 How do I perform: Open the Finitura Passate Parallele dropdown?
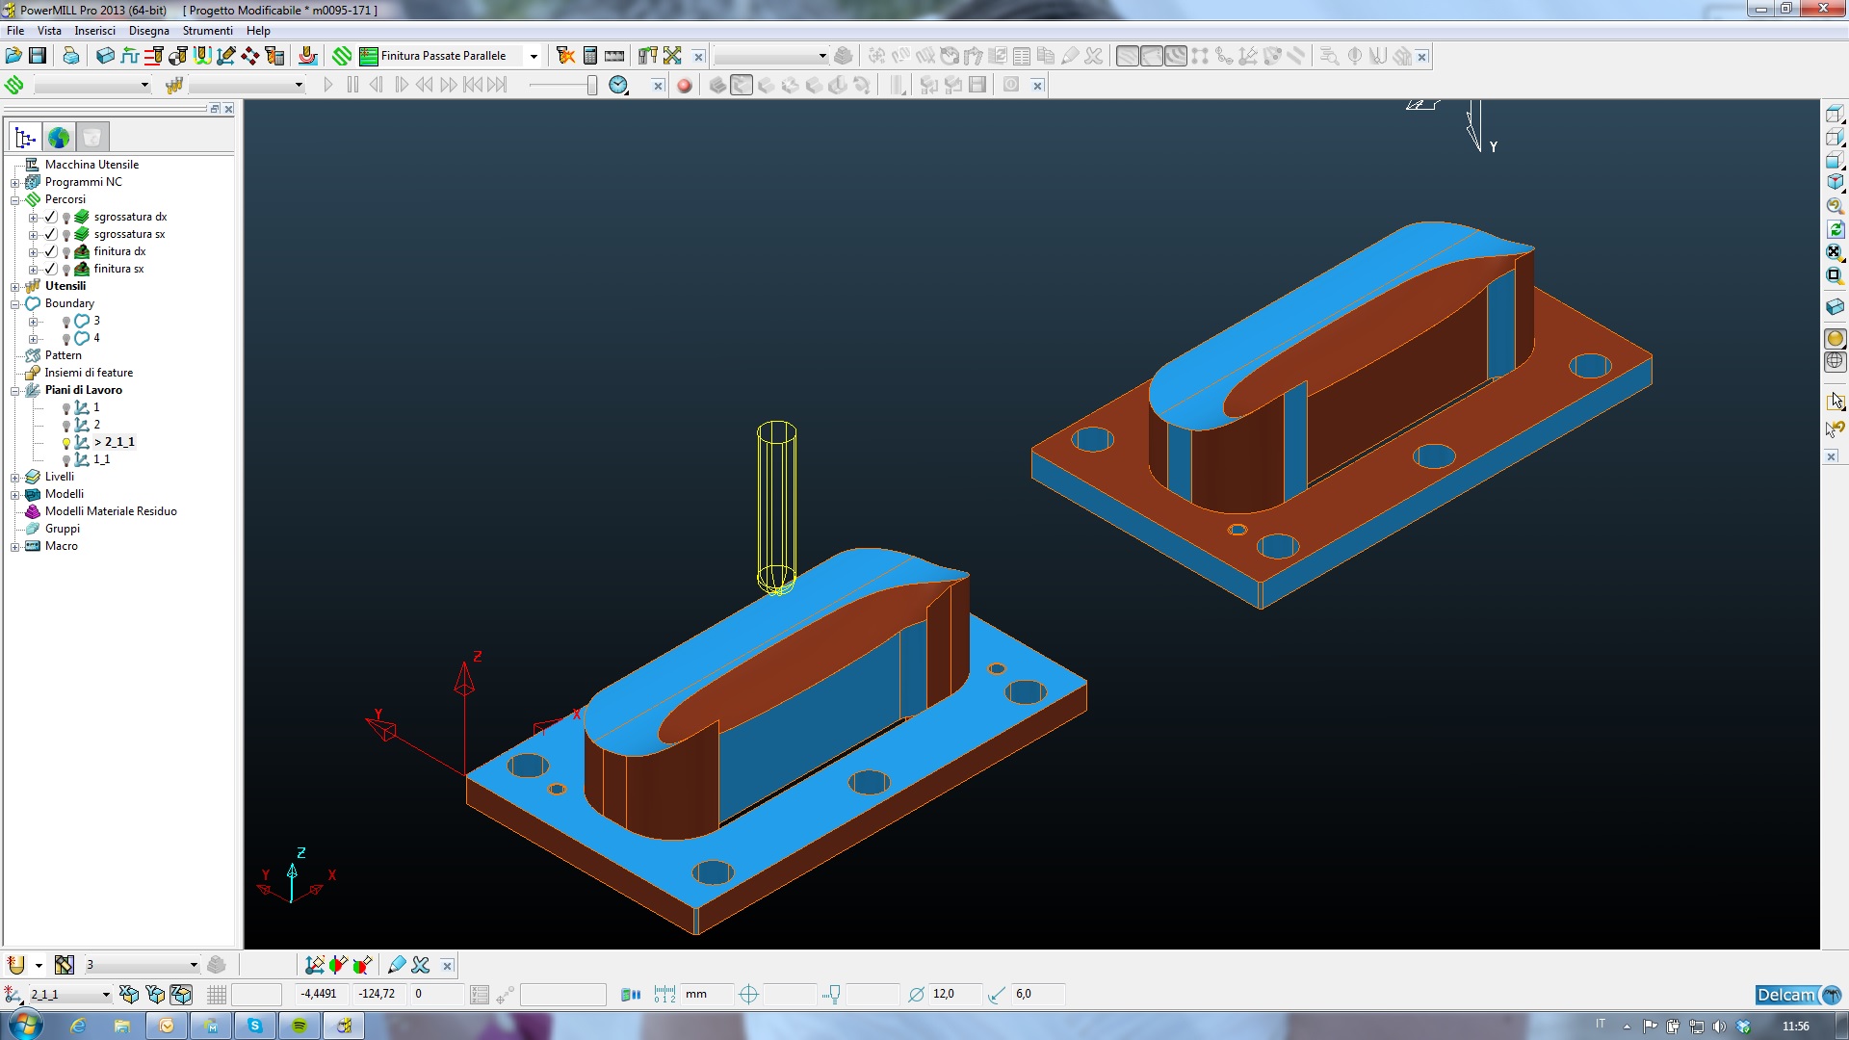[x=534, y=56]
